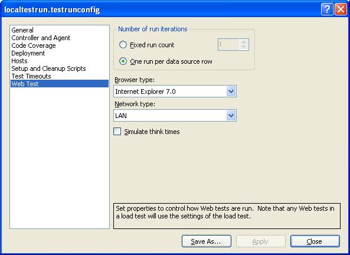Select Controller and Agent category
The height and width of the screenshot is (255, 350).
tap(41, 38)
